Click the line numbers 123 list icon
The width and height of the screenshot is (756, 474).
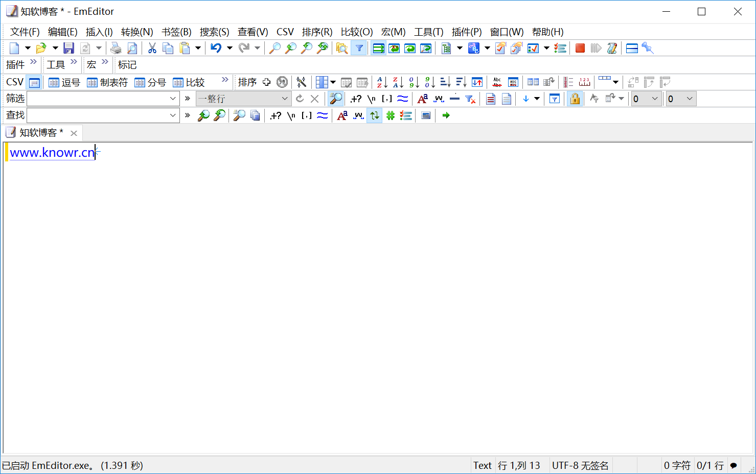[568, 82]
